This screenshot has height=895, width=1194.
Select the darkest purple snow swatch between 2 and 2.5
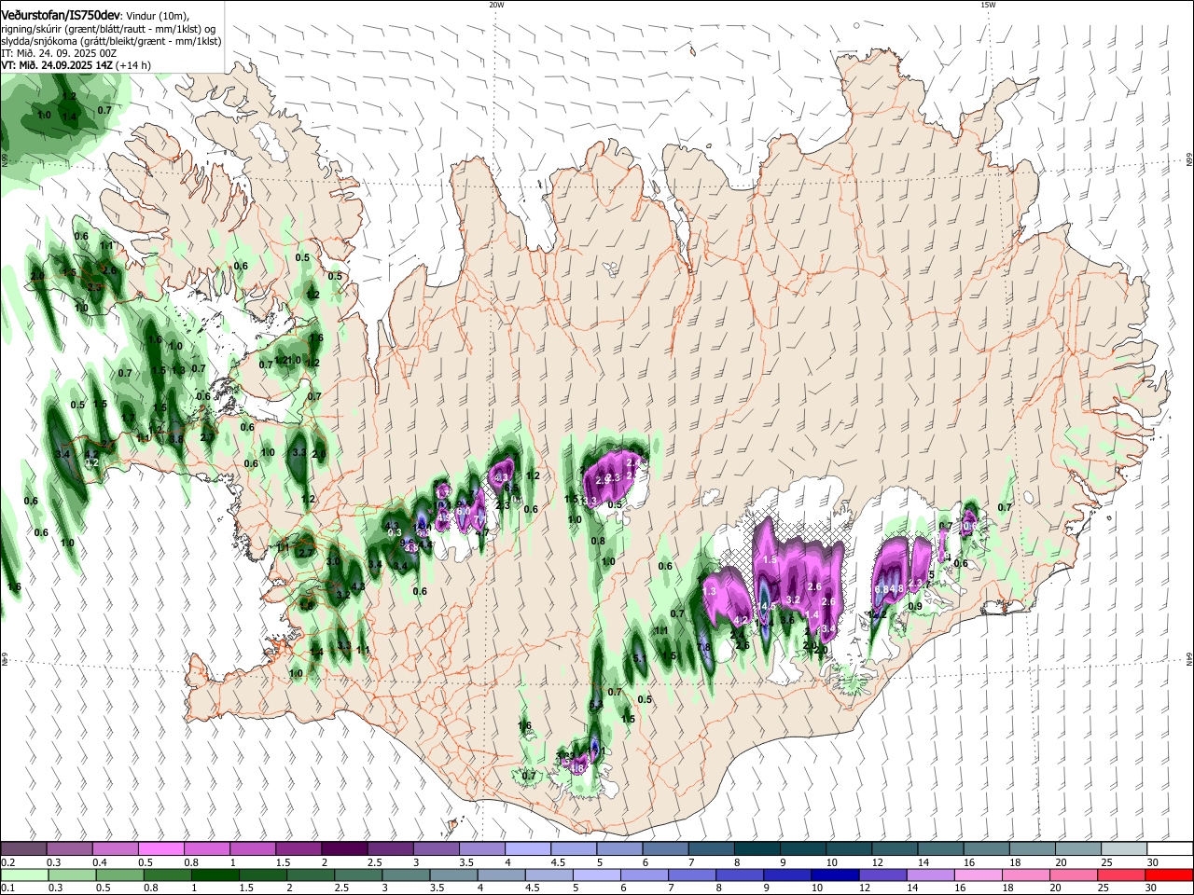point(343,849)
